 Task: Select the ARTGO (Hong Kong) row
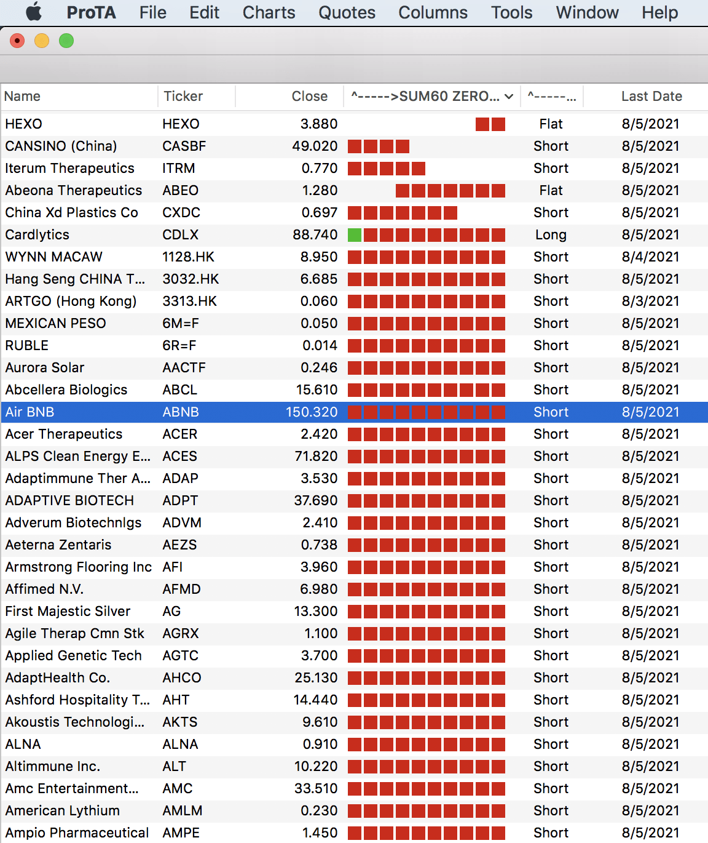354,301
